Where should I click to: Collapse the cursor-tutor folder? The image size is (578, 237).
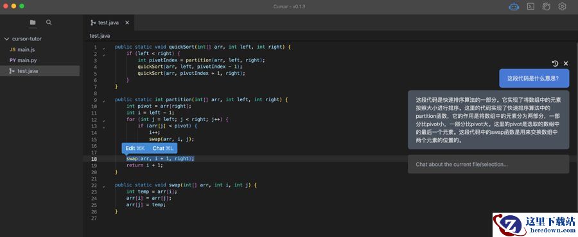tap(6, 39)
